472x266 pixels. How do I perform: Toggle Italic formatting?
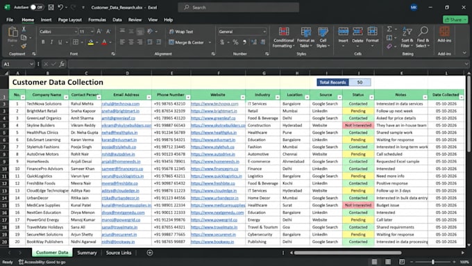51,42
